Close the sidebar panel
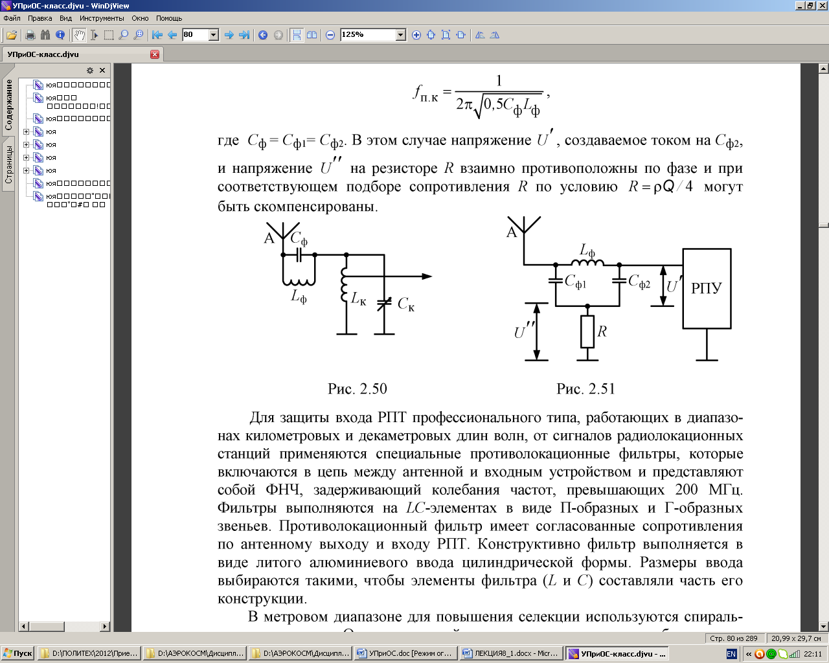The width and height of the screenshot is (829, 663). pyautogui.click(x=102, y=71)
